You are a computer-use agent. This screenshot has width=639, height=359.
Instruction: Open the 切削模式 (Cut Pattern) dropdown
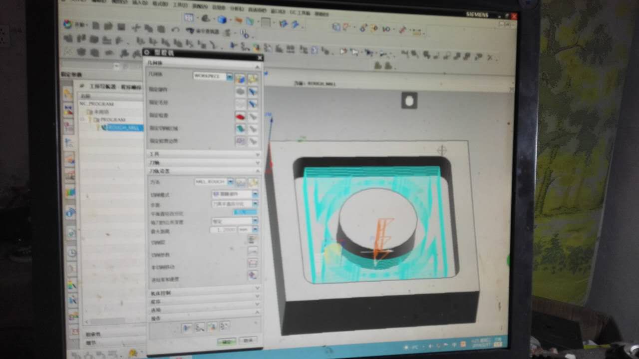tap(255, 194)
